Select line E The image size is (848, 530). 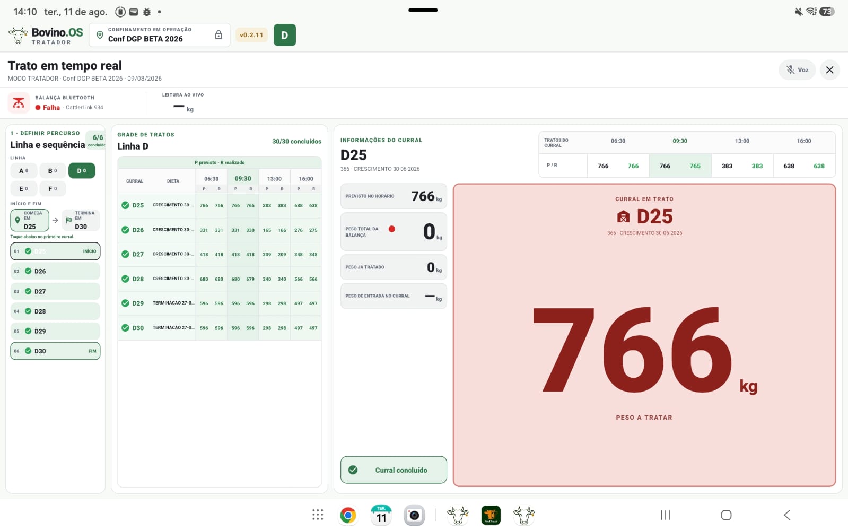[x=24, y=189]
